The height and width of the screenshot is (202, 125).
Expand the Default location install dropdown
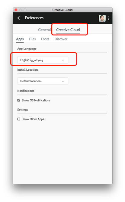click(43, 81)
